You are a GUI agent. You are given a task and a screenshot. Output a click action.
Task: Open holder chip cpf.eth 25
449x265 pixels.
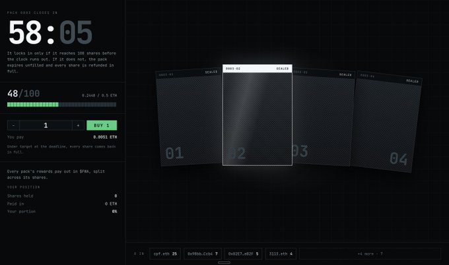(165, 254)
